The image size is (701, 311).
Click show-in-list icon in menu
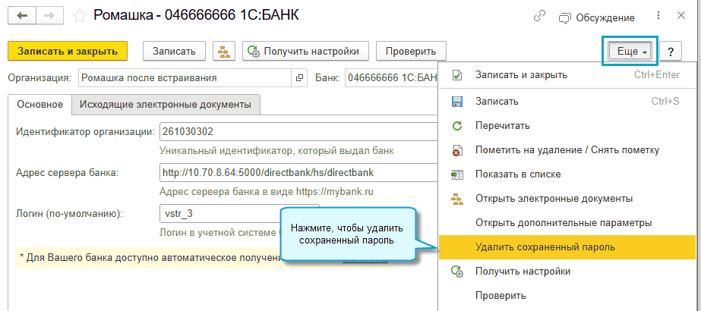pyautogui.click(x=457, y=174)
